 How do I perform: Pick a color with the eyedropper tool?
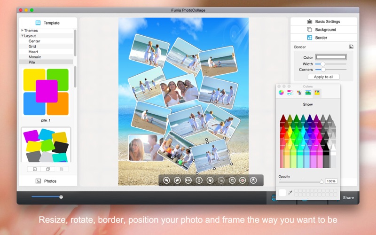[290, 193]
